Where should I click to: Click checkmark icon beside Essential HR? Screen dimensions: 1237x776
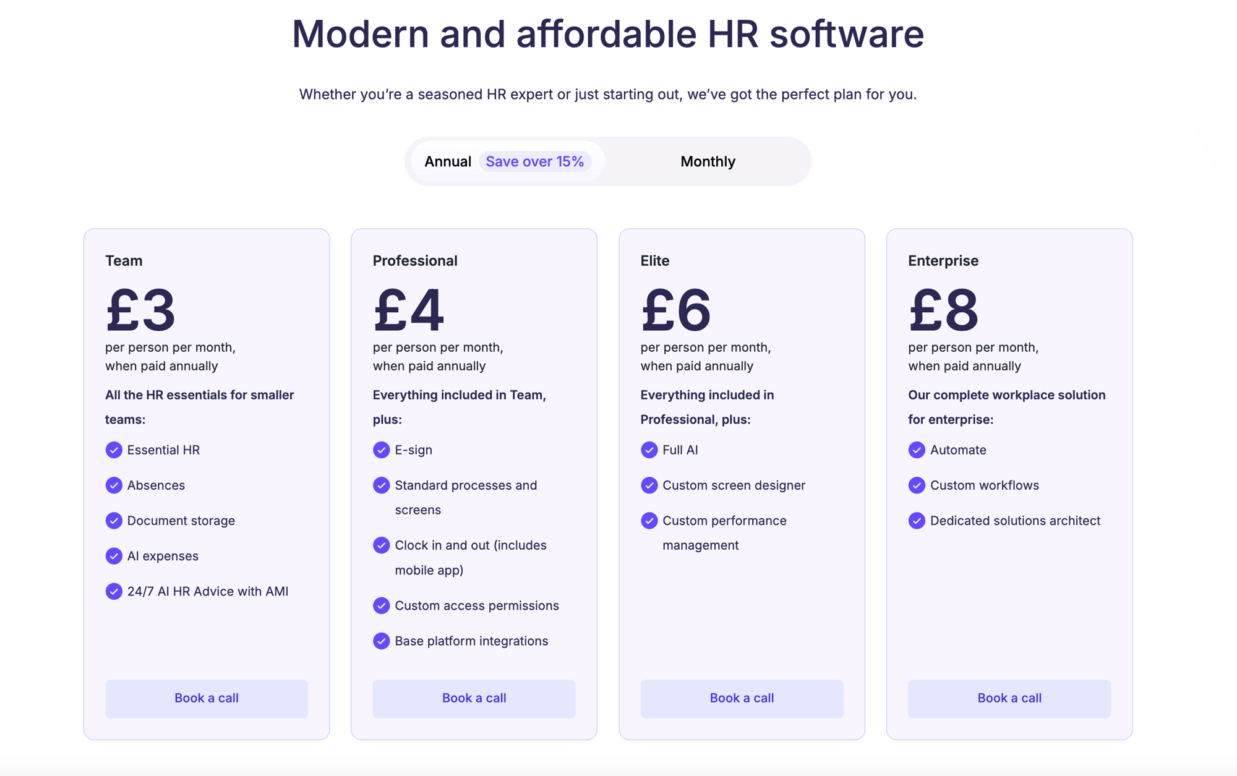click(114, 450)
